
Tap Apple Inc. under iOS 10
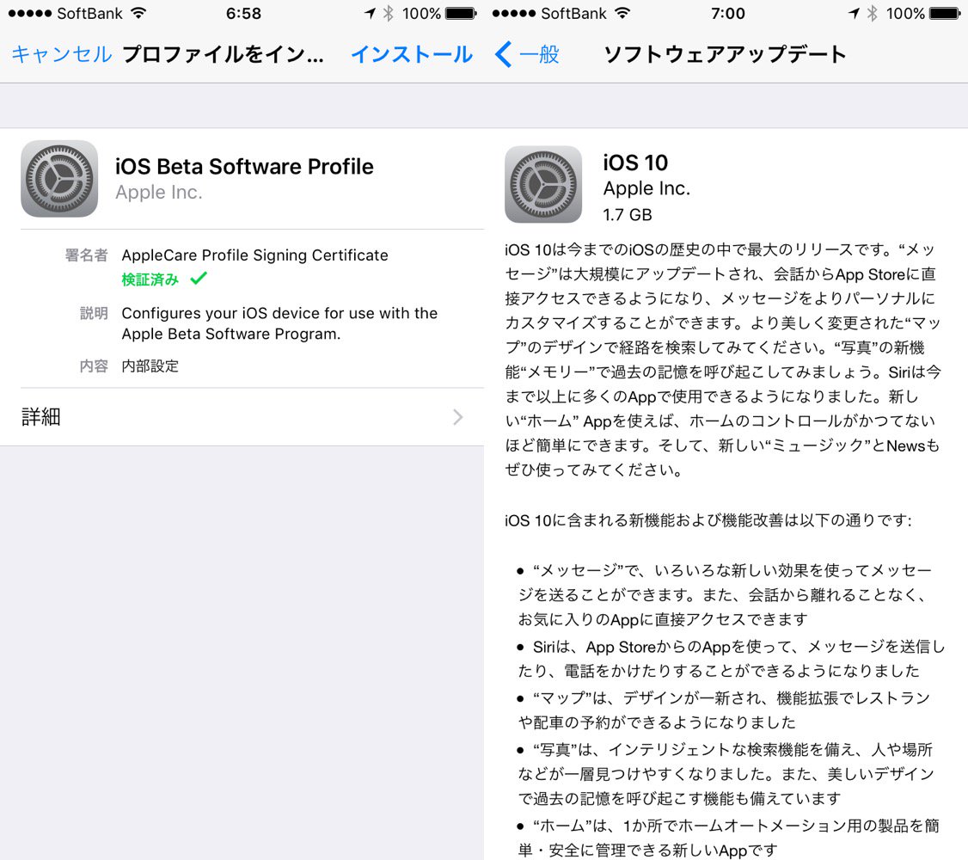click(x=647, y=188)
